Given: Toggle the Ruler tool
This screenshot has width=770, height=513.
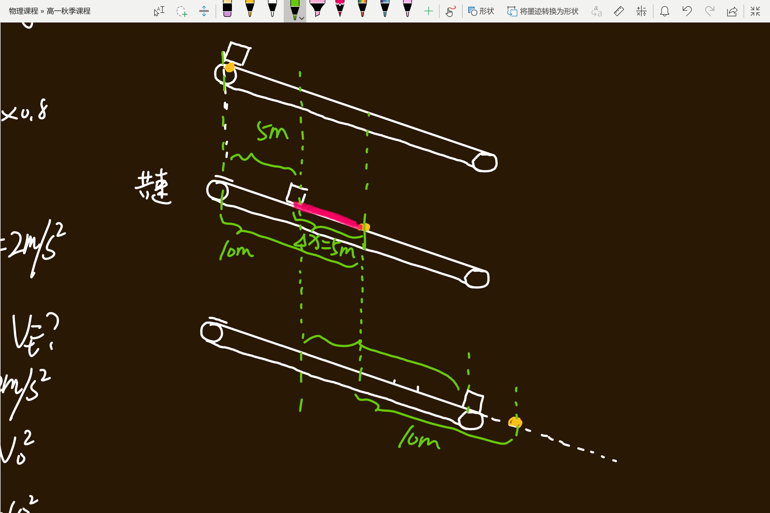Looking at the screenshot, I should pyautogui.click(x=619, y=11).
